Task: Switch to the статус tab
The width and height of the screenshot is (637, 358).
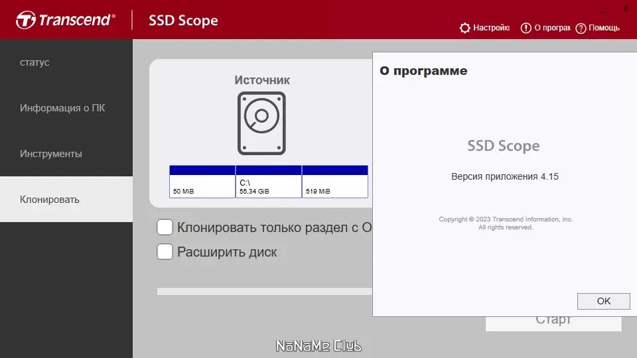Action: [x=66, y=62]
